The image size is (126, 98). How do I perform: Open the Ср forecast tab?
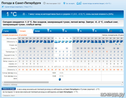71,31
